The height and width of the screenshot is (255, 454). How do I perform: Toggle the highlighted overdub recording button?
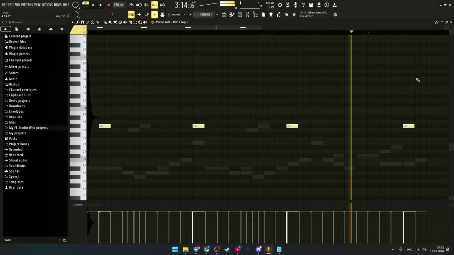[155, 5]
